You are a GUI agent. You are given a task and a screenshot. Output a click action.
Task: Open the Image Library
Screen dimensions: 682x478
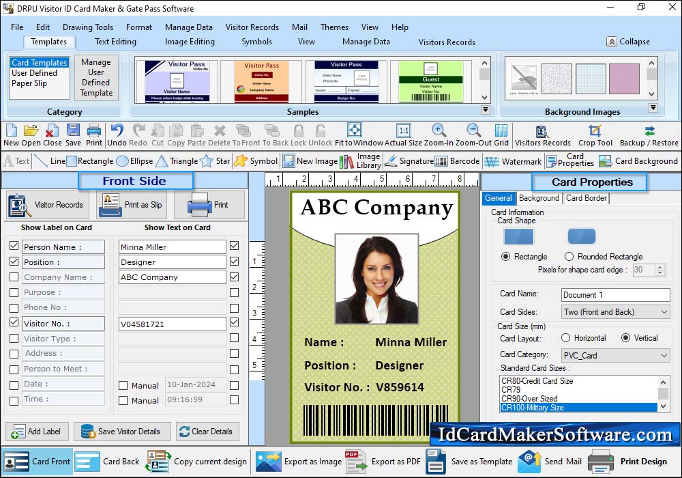pos(361,161)
